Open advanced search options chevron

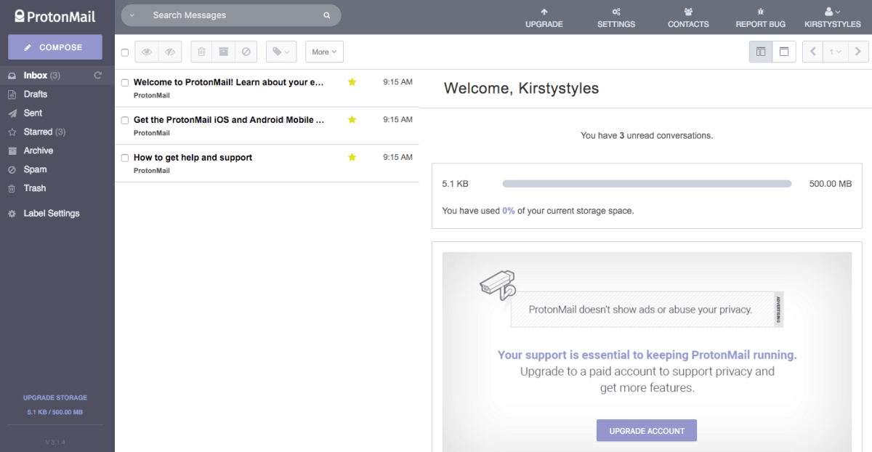click(132, 15)
